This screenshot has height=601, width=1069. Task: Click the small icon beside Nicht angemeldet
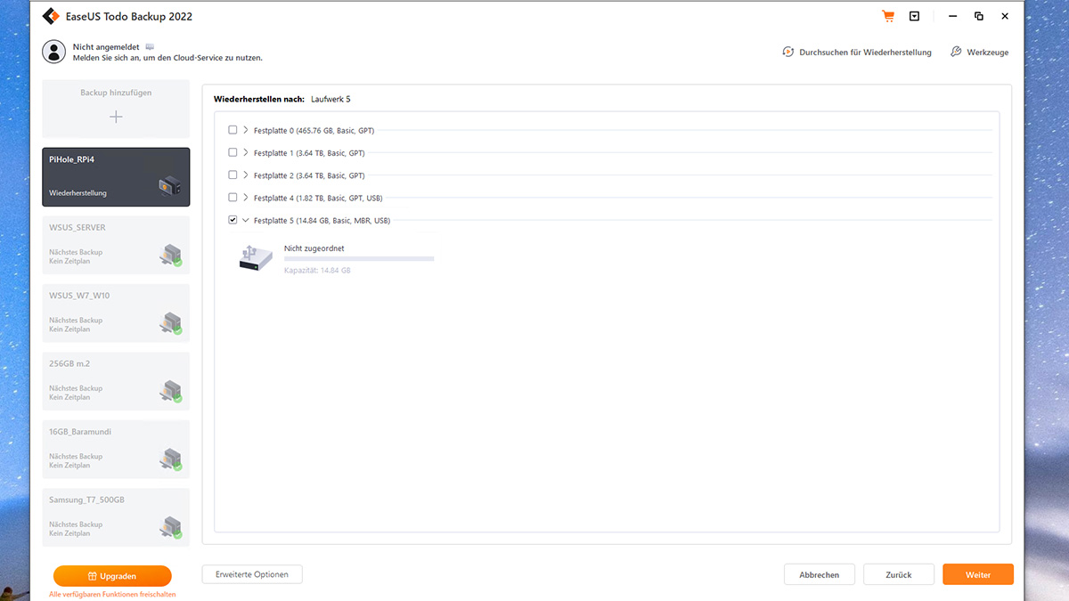click(150, 46)
